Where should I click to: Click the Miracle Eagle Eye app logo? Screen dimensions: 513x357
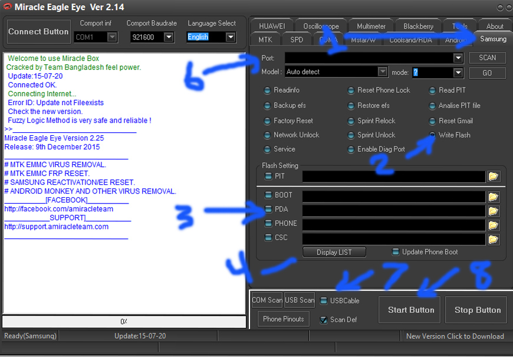click(7, 6)
